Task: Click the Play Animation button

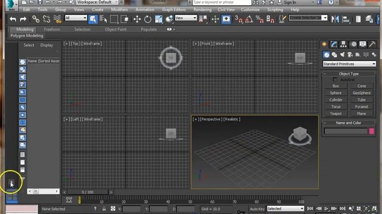Action: [x=326, y=209]
